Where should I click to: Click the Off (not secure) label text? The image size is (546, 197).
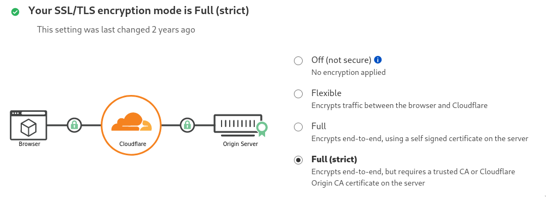pos(341,60)
